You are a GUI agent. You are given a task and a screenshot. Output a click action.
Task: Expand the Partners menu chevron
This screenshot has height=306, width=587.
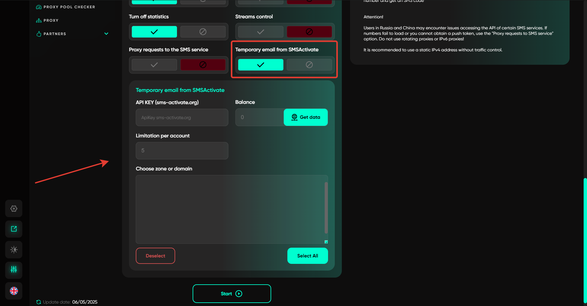(x=106, y=34)
